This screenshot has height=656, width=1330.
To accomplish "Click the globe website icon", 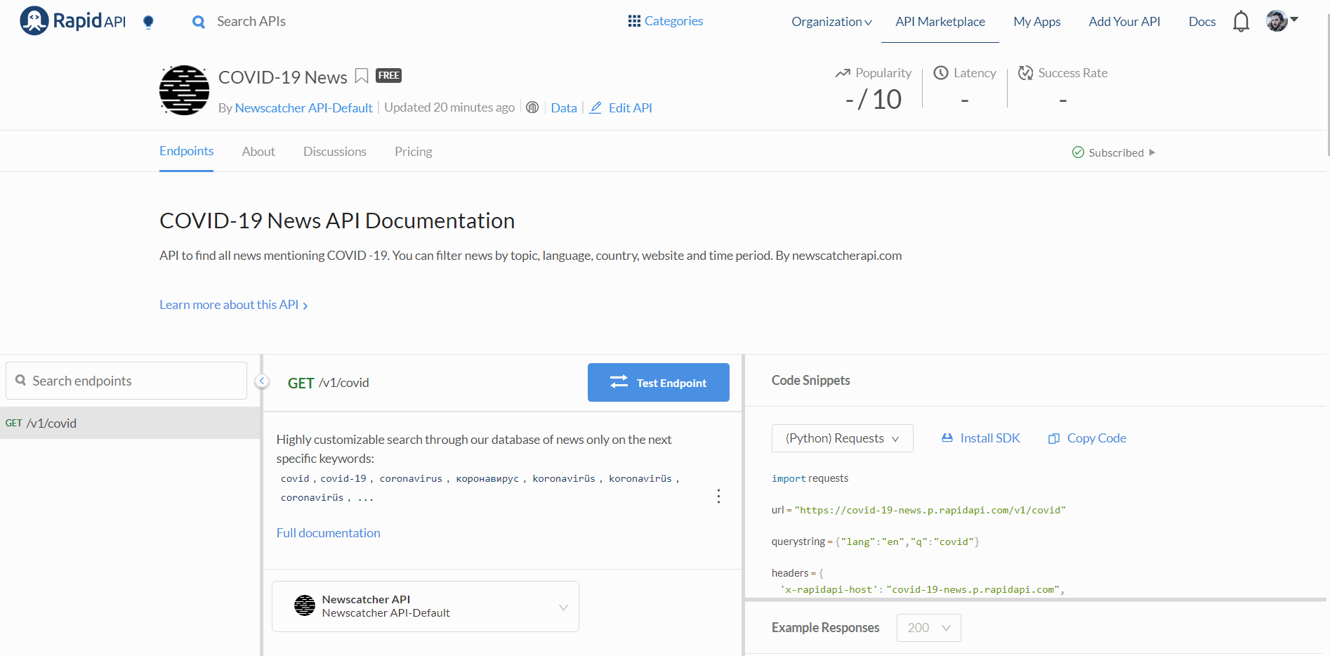I will (532, 107).
